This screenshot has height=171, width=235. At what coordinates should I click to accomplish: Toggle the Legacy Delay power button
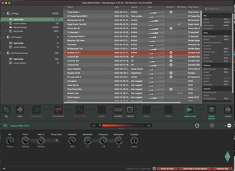point(197,126)
